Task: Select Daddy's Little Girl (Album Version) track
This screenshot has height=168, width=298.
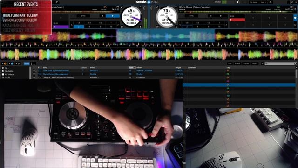Action: 58,78
